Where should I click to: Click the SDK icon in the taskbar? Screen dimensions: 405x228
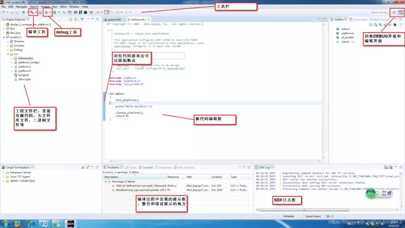tap(70, 224)
